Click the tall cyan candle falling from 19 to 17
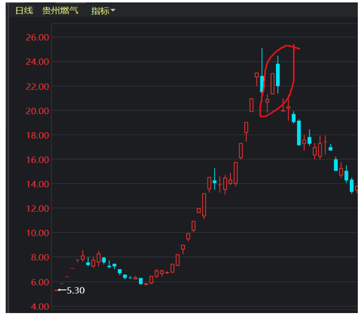Image resolution: width=364 pixels, height=319 pixels. tap(299, 133)
